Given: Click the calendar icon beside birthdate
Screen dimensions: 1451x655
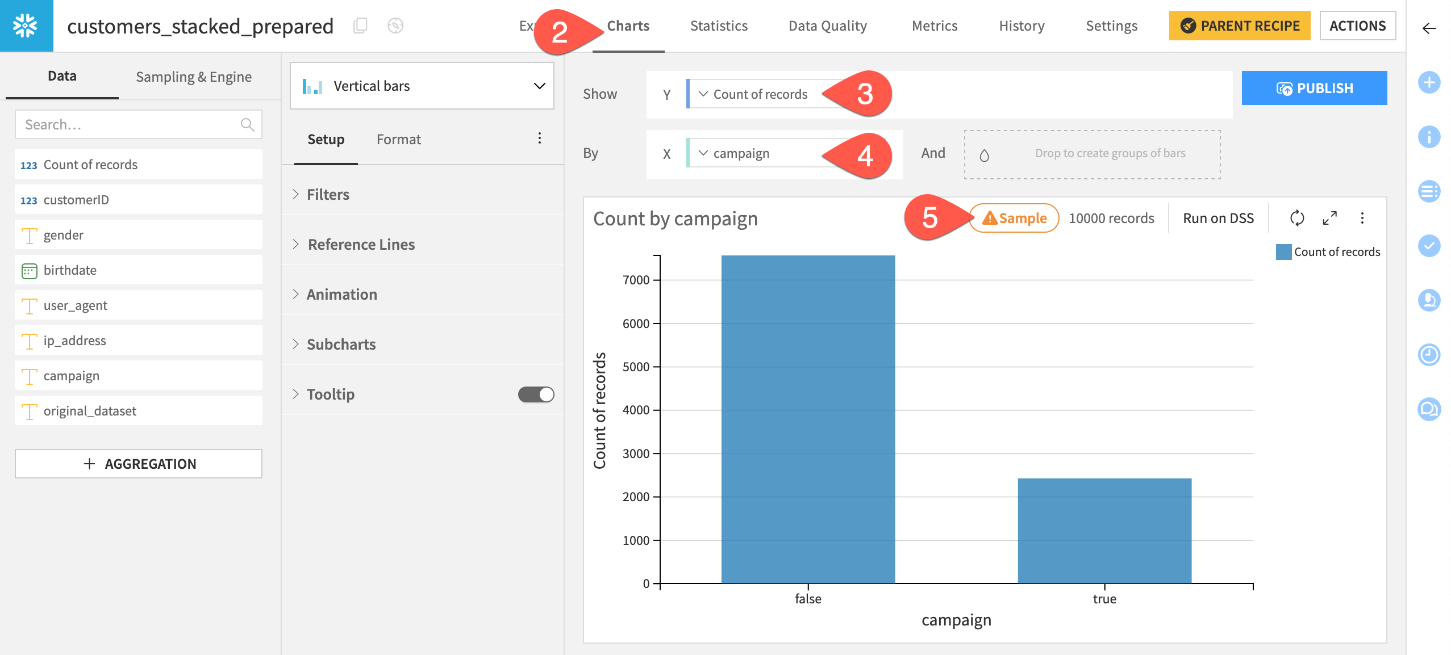Looking at the screenshot, I should click(29, 271).
